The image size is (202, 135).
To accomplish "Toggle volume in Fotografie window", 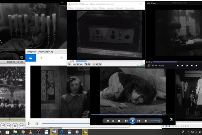I will pyautogui.click(x=36, y=123).
